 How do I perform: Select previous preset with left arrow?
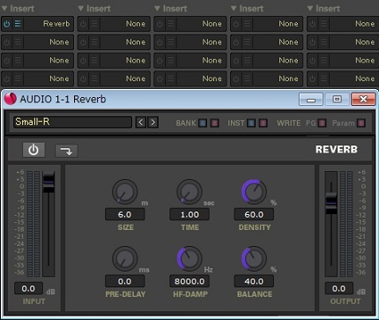140,122
